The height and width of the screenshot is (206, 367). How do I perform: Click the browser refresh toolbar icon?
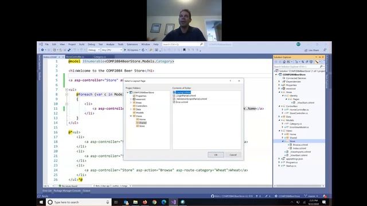143,50
